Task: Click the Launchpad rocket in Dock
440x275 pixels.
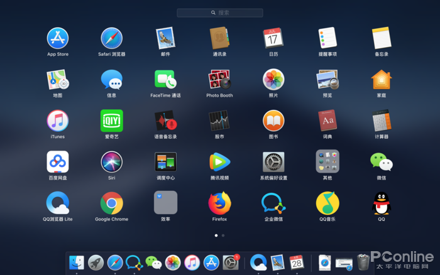Action: [x=96, y=262]
